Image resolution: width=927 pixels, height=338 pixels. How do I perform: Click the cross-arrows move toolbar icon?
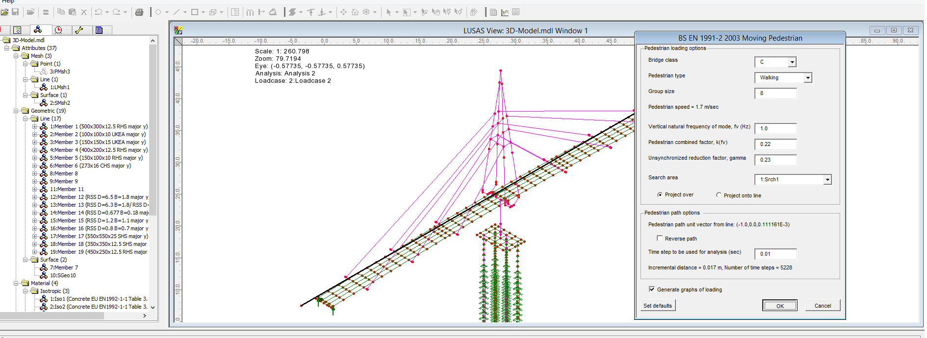[343, 12]
